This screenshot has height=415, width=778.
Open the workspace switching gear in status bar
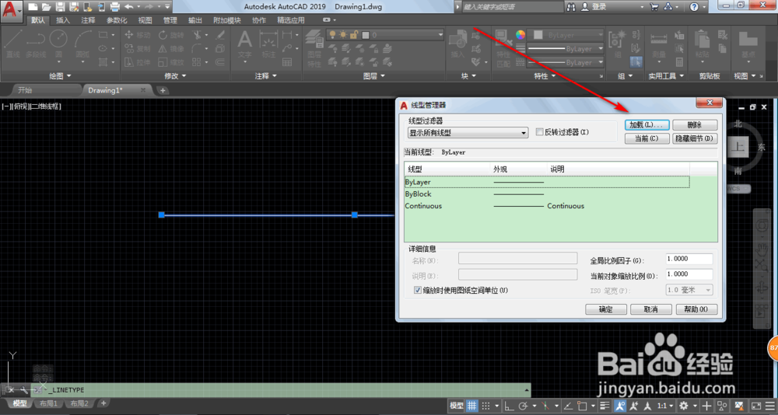[x=684, y=406]
